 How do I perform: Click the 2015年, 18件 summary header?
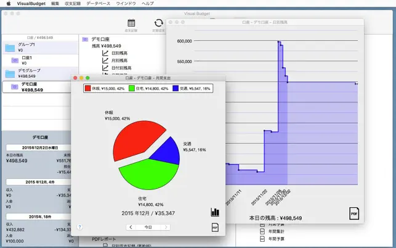coord(38,217)
